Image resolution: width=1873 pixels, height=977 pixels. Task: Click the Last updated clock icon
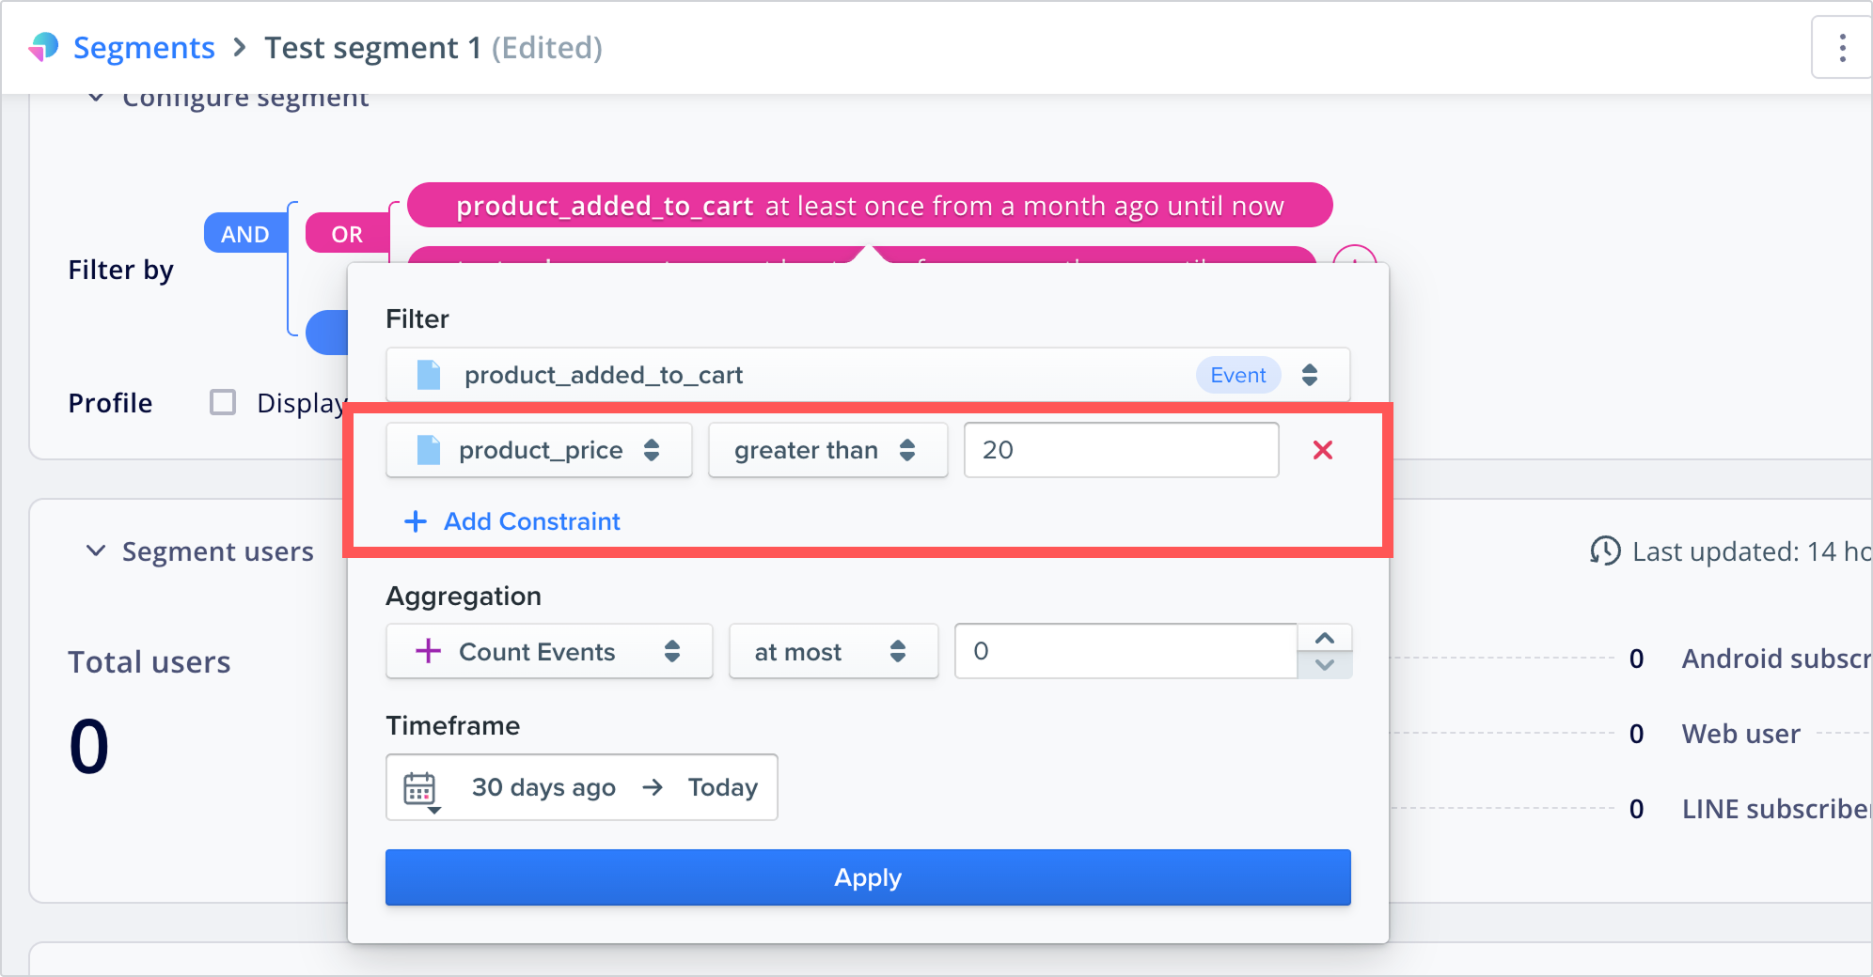tap(1605, 551)
